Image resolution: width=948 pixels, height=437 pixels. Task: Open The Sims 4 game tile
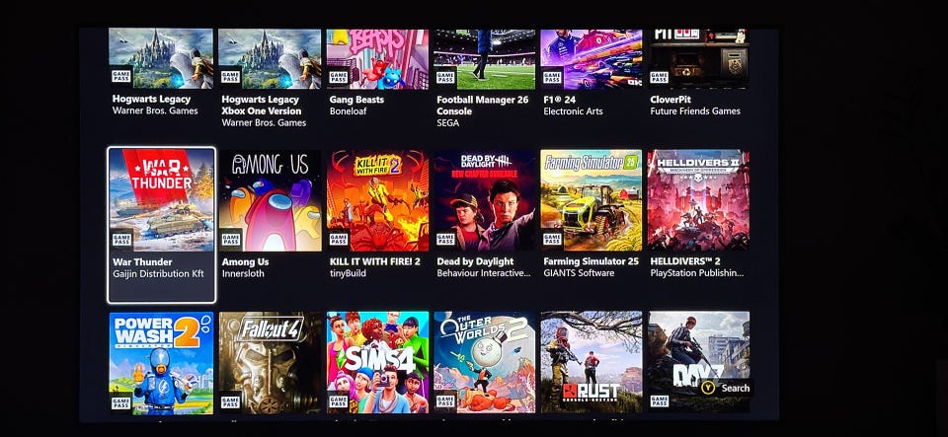point(377,363)
